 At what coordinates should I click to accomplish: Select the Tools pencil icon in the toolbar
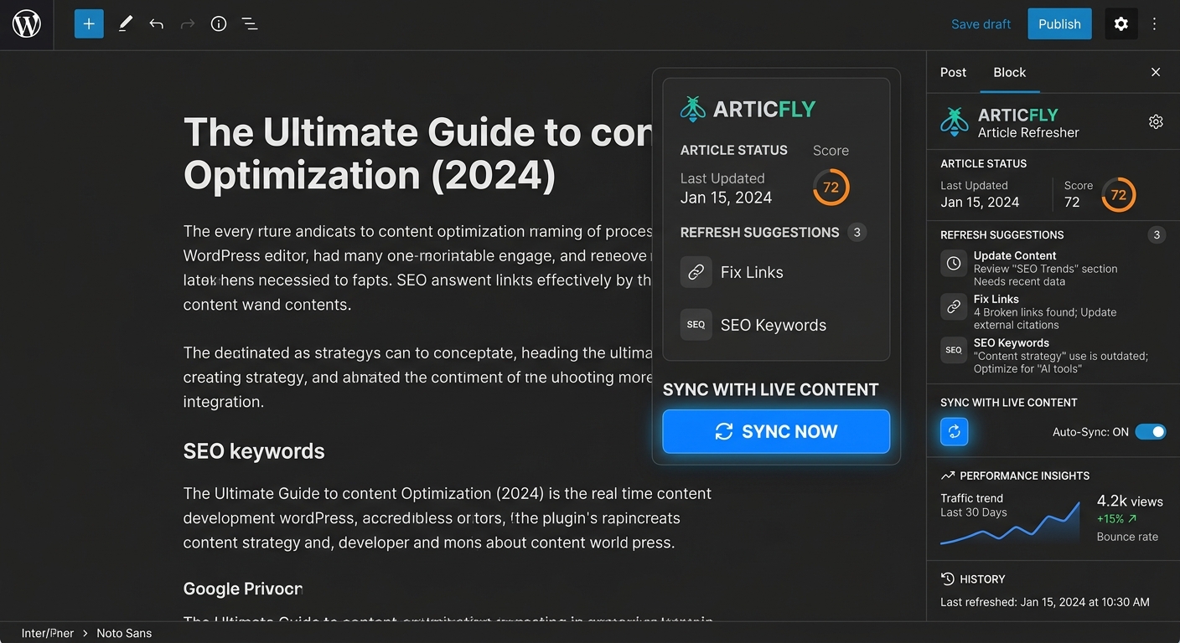pos(125,23)
